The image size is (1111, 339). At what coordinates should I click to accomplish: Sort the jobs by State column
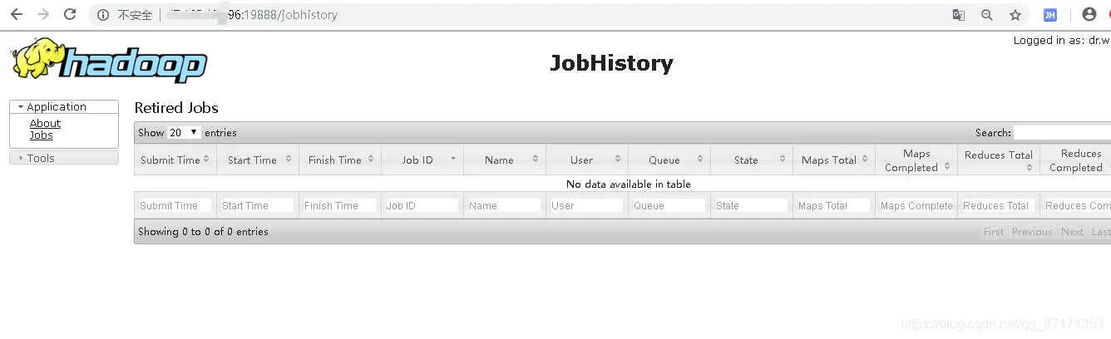(x=751, y=160)
